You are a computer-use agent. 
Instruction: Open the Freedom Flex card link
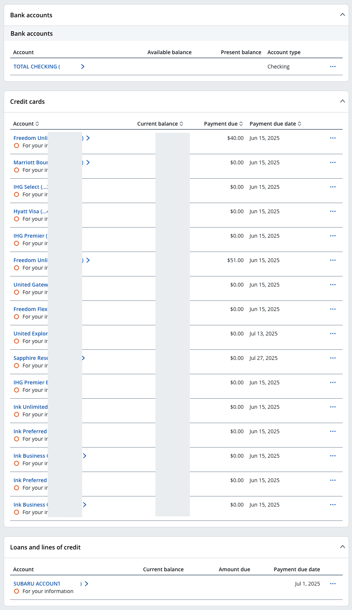click(x=31, y=309)
